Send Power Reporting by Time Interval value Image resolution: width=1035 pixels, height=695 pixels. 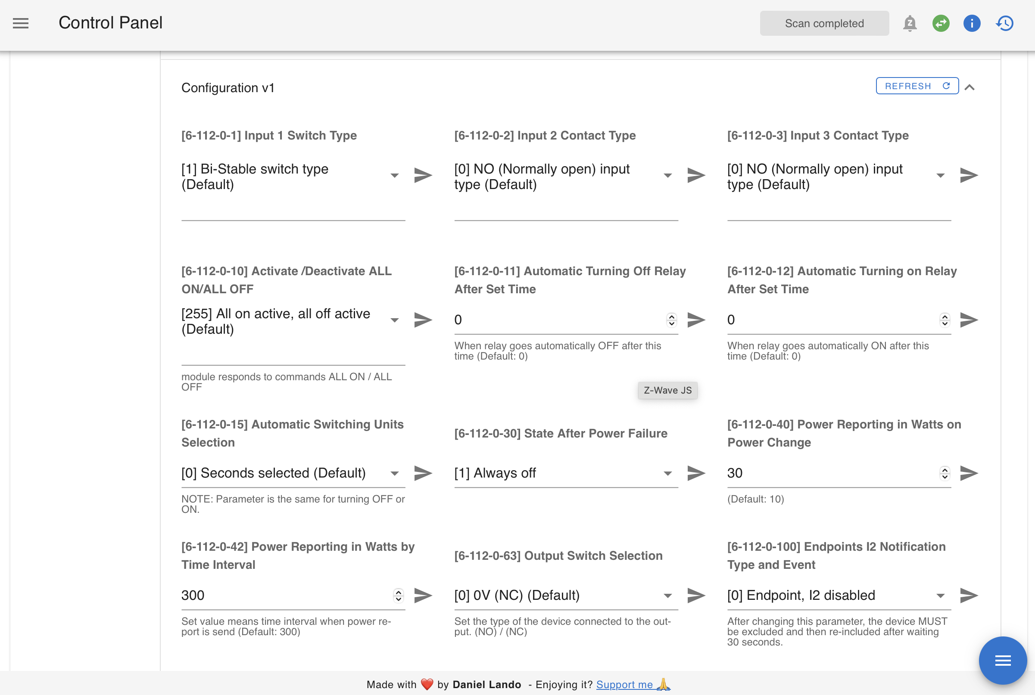(423, 596)
